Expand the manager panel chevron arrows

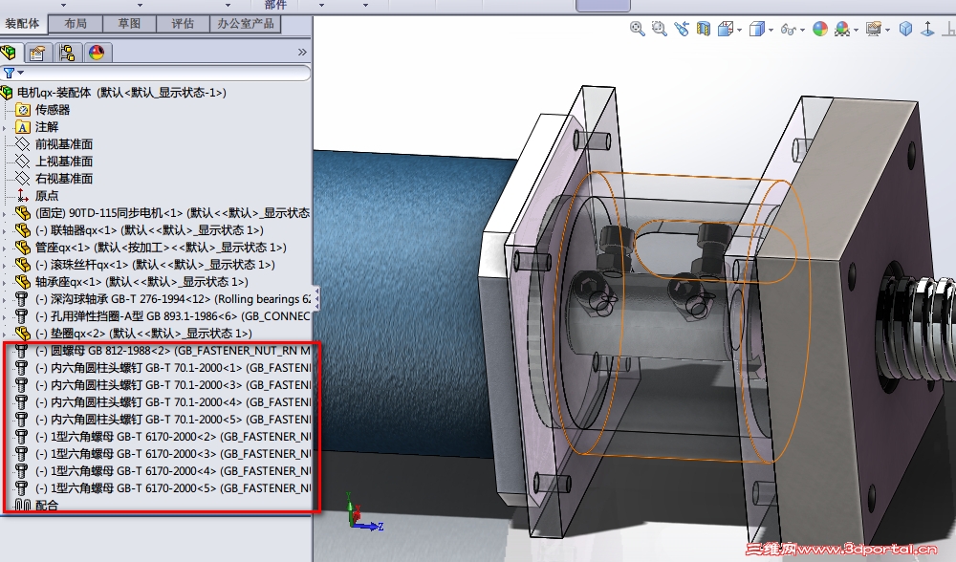pyautogui.click(x=302, y=53)
